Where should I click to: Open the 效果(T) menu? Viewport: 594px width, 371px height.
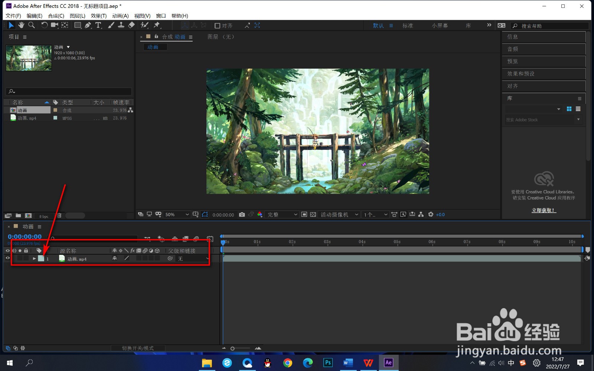point(99,16)
